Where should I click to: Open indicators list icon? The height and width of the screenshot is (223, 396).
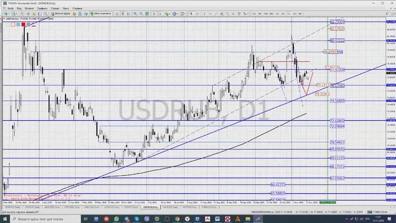point(167,14)
